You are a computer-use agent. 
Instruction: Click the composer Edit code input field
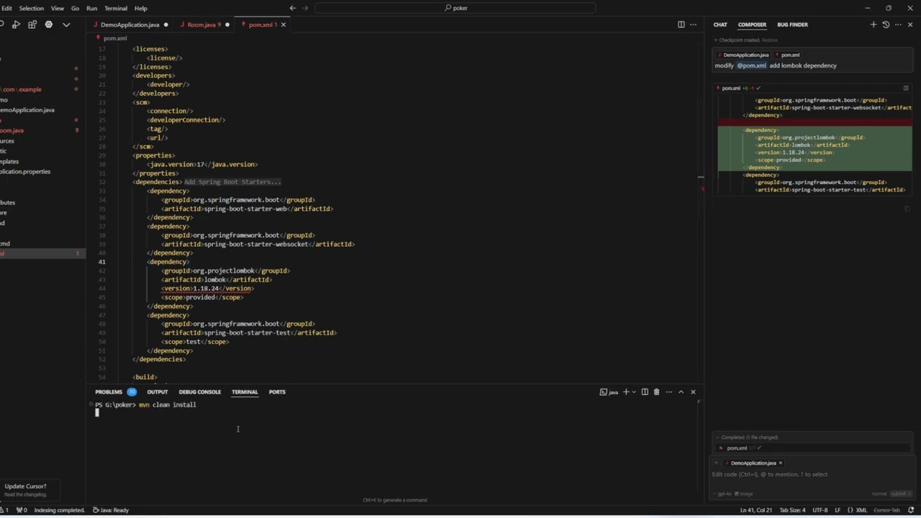tap(811, 475)
